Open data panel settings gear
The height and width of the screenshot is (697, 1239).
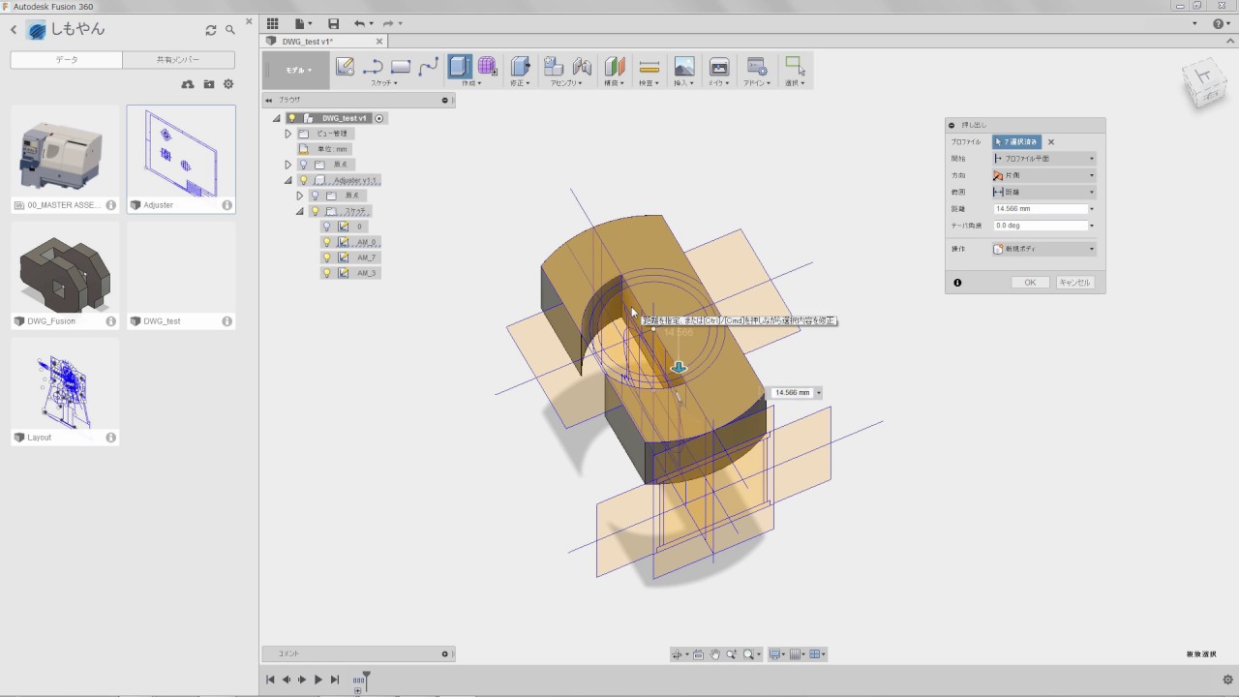(228, 84)
